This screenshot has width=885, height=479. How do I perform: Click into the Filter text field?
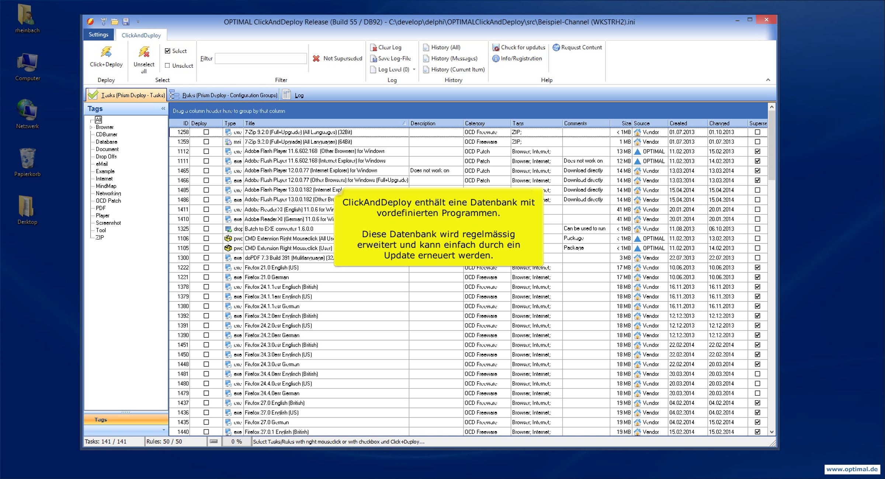(x=261, y=58)
